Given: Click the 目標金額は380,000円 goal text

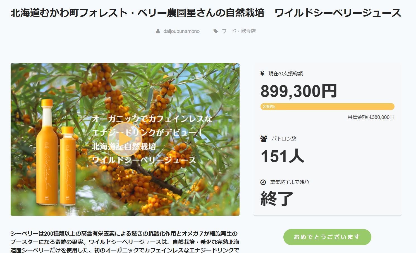Looking at the screenshot, I should click(371, 117).
